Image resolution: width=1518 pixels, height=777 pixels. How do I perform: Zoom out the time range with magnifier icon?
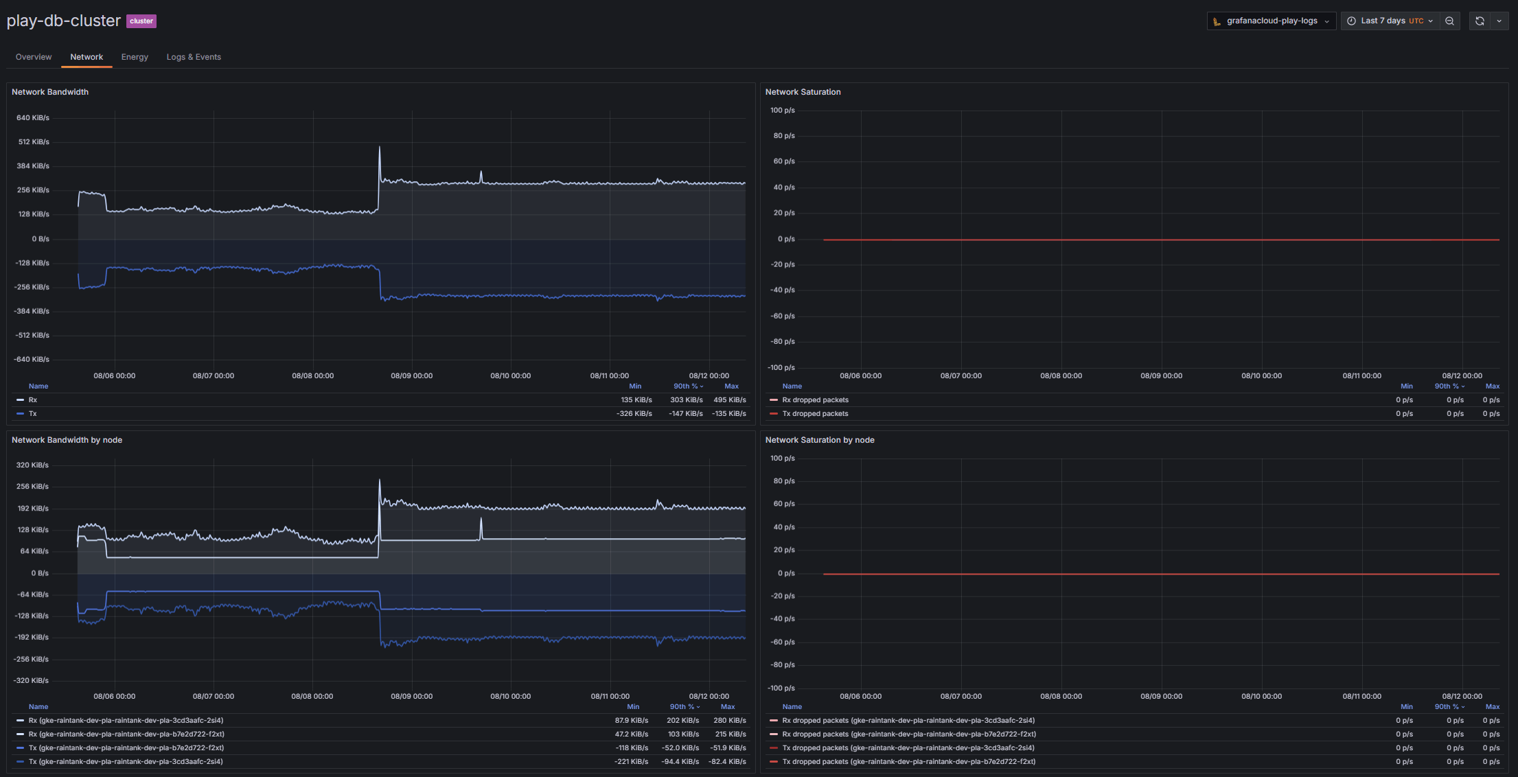coord(1449,21)
